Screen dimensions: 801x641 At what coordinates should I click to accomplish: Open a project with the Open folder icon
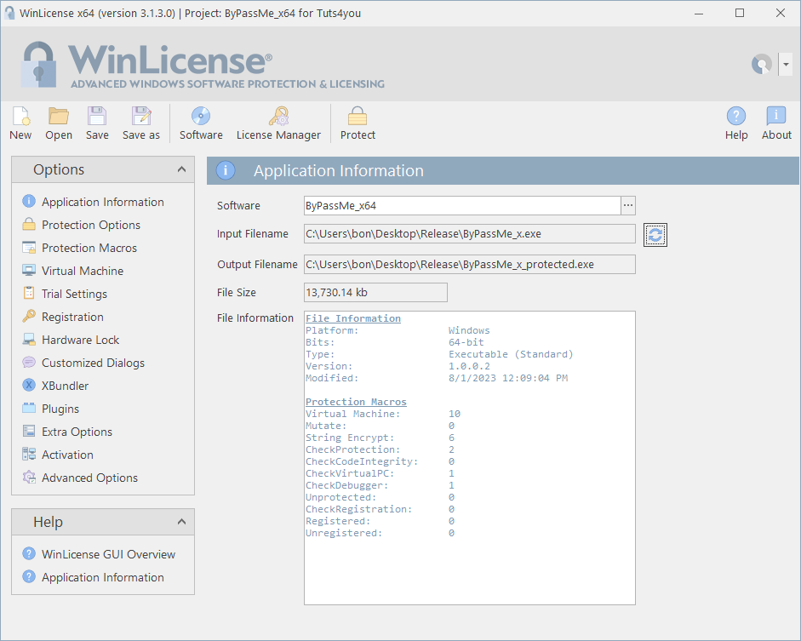click(x=58, y=123)
